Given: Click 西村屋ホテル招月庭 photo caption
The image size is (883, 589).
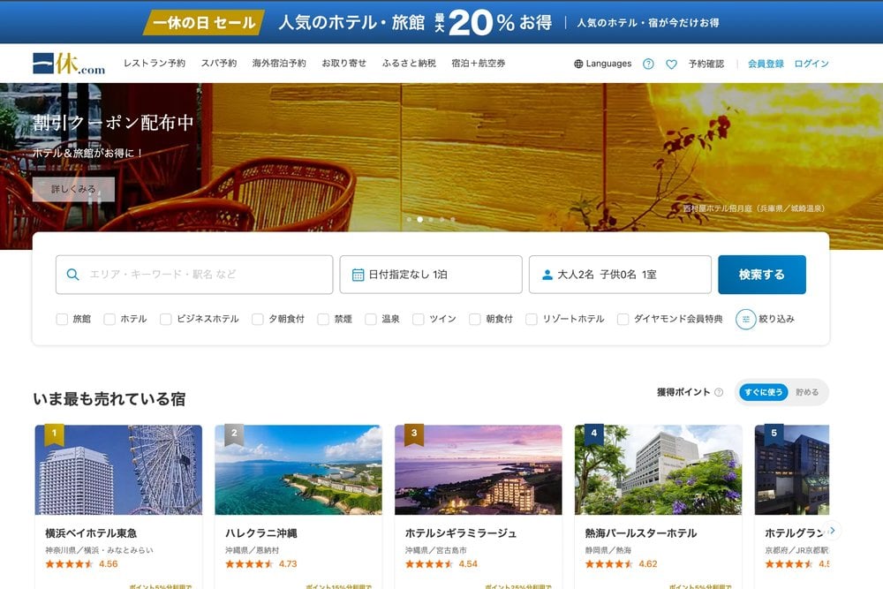Looking at the screenshot, I should tap(753, 208).
